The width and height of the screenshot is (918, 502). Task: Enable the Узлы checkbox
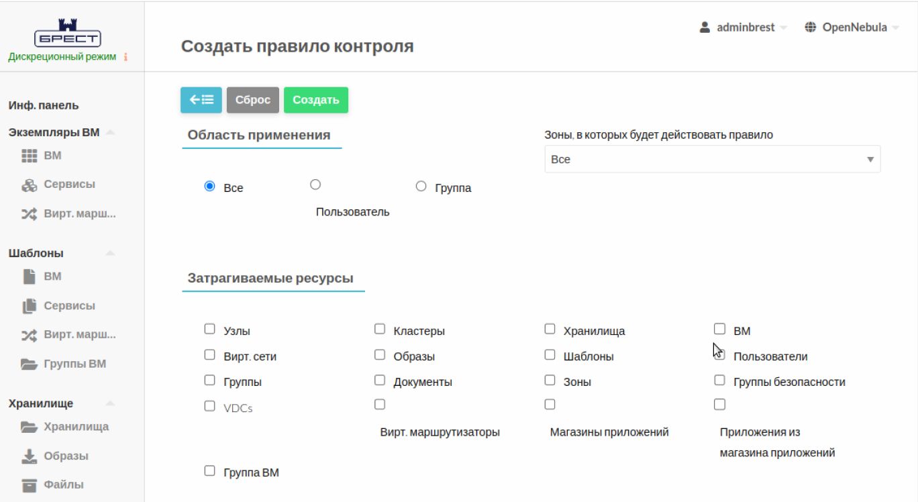pyautogui.click(x=209, y=329)
